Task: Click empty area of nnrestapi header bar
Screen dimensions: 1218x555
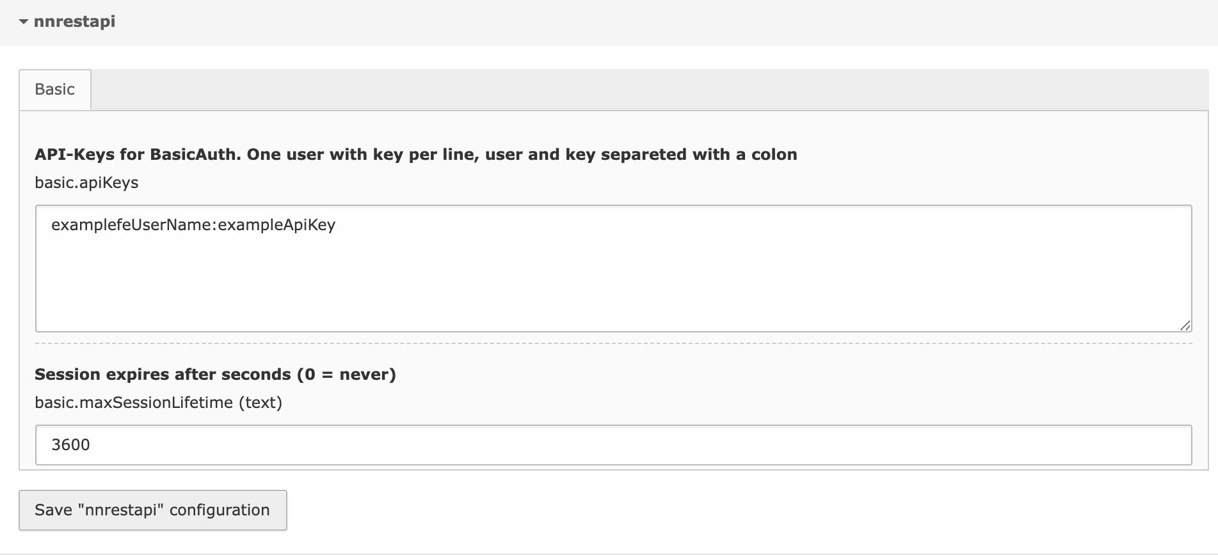Action: 666,22
